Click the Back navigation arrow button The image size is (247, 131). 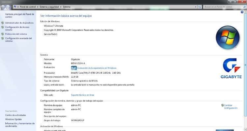point(3,7)
